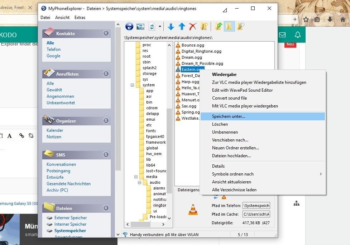350x245 pixels.
Task: Click the blue refresh sync toolbar icon
Action: click(x=129, y=27)
